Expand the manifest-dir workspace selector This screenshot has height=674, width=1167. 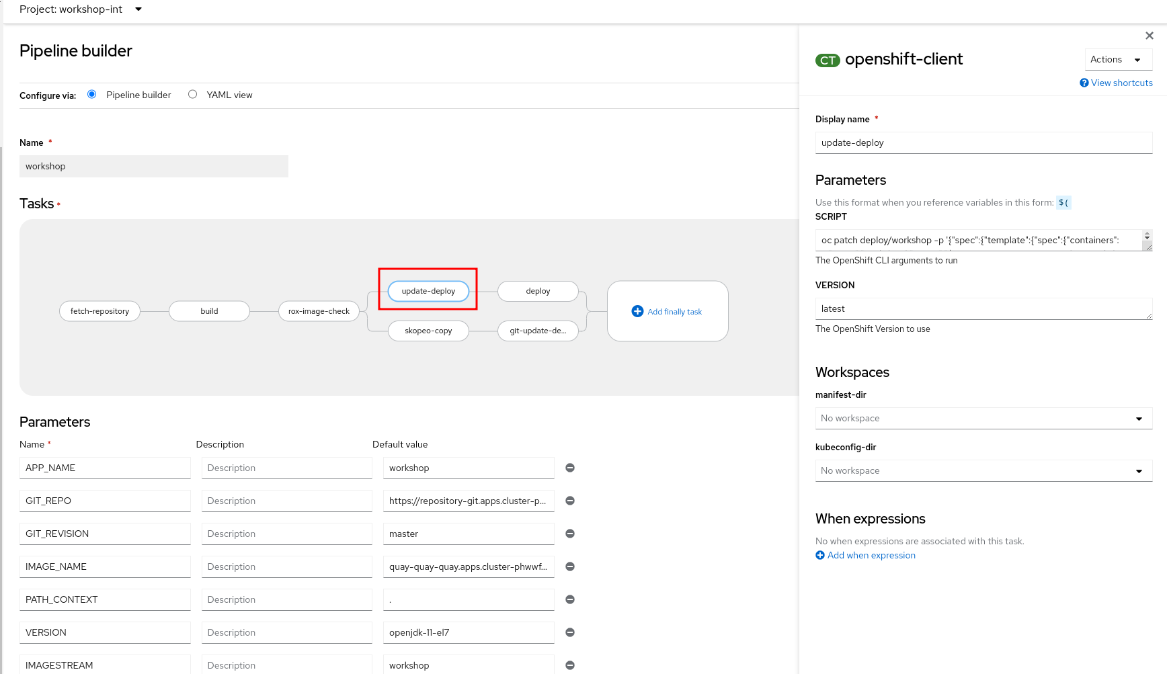click(x=983, y=418)
